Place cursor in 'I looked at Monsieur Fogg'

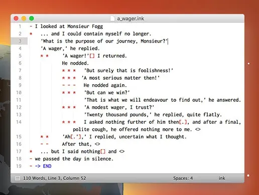coord(69,27)
